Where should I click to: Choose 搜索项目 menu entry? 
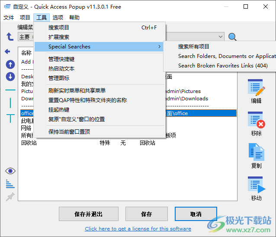[x=100, y=27]
